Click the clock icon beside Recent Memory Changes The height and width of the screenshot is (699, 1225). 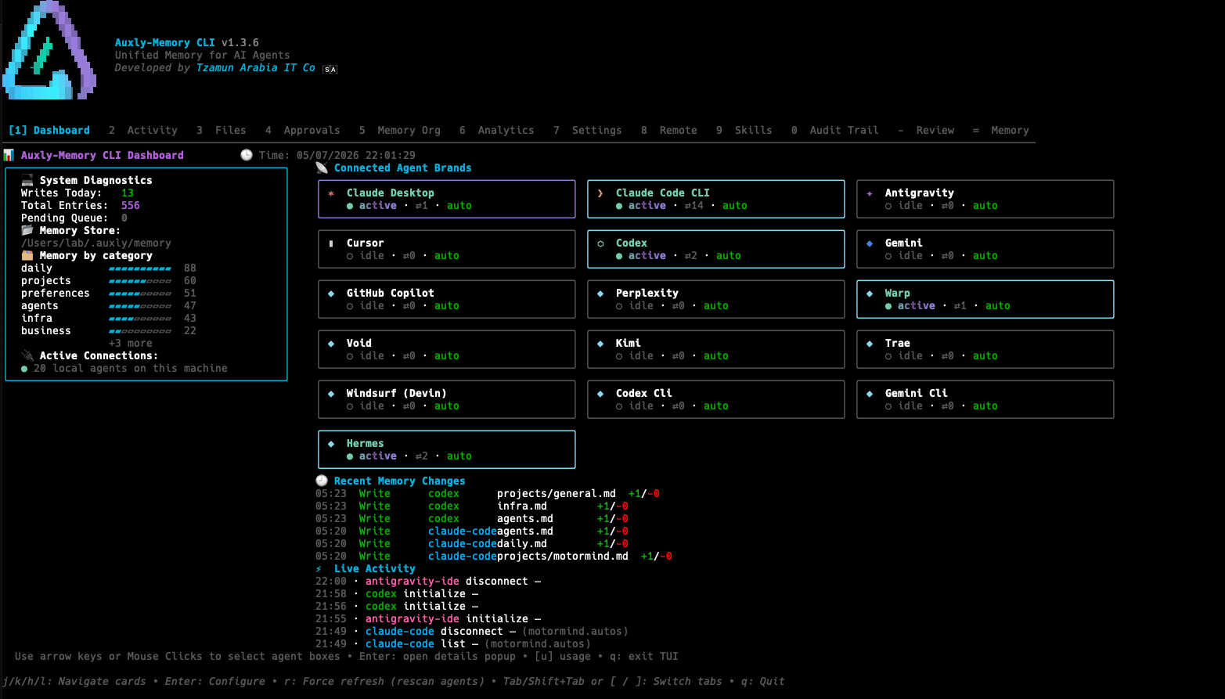[322, 481]
